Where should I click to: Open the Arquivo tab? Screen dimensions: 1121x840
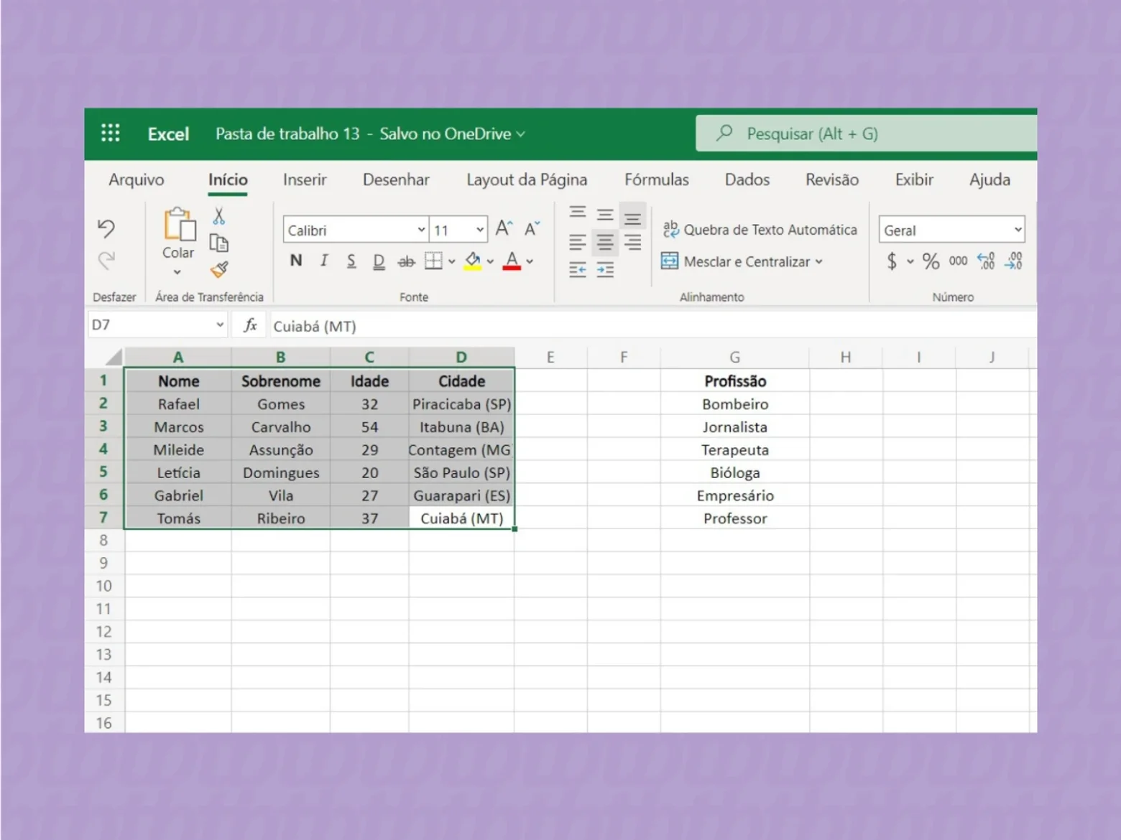137,179
